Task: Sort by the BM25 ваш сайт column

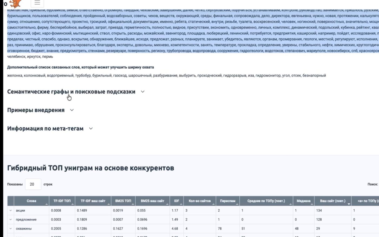Action: pyautogui.click(x=152, y=201)
